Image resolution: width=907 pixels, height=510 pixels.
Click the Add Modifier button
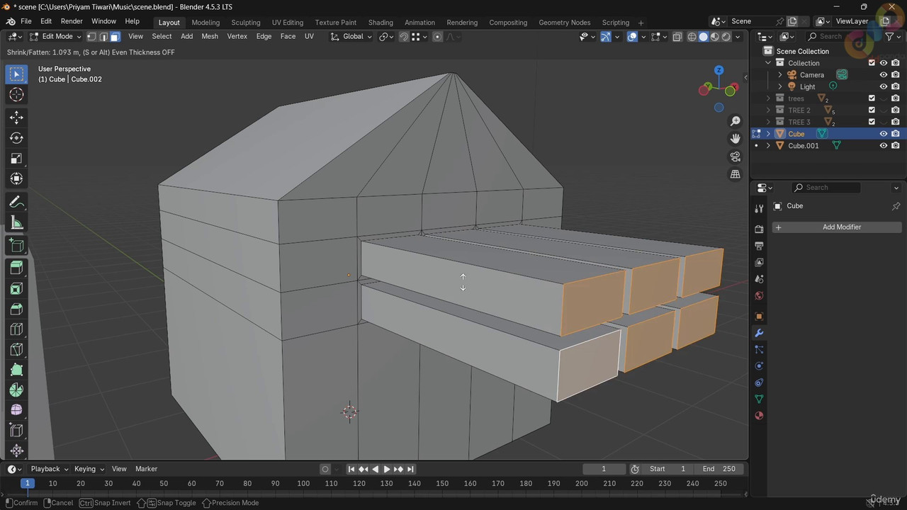837,227
